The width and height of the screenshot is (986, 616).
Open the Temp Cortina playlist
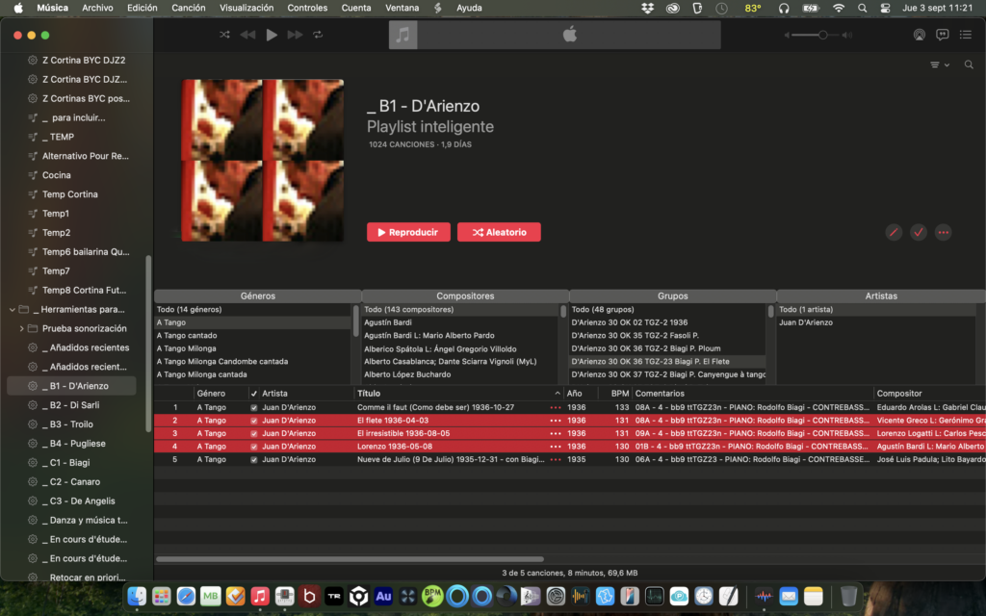pos(71,194)
